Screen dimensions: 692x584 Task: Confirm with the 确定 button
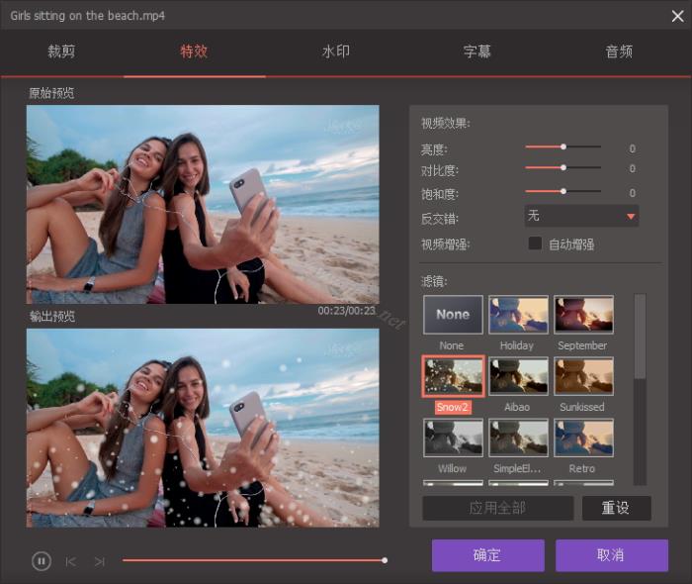[x=487, y=555]
